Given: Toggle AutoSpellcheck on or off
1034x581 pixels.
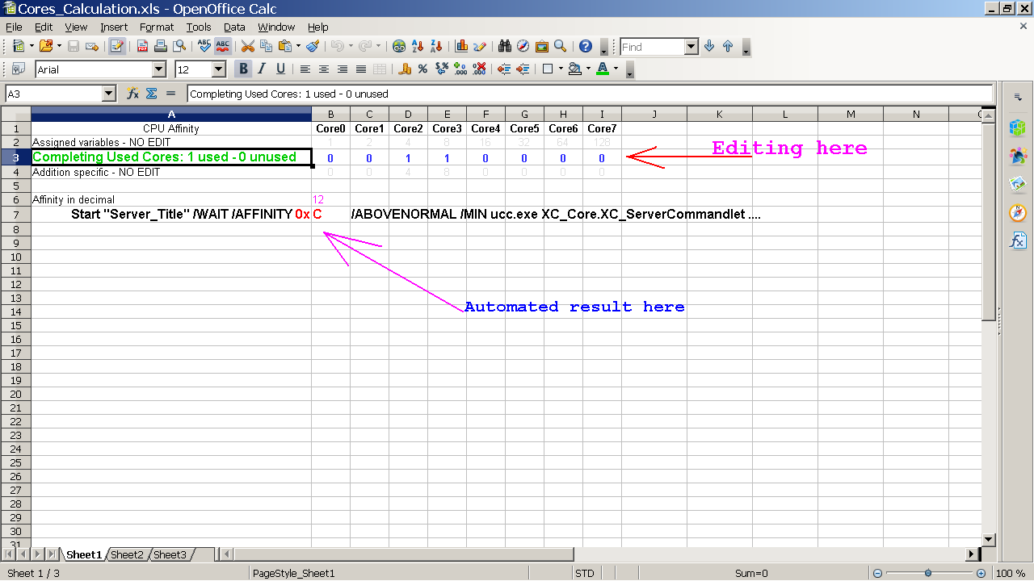Looking at the screenshot, I should 223,47.
